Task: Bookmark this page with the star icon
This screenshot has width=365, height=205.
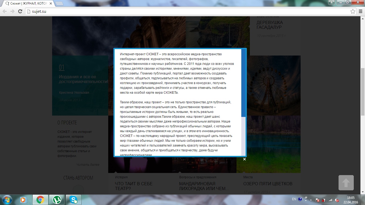Action: [353, 11]
